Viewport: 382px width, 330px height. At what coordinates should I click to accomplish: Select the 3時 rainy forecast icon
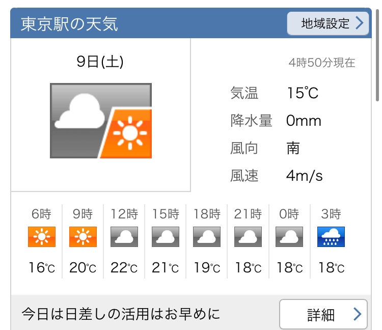(331, 237)
